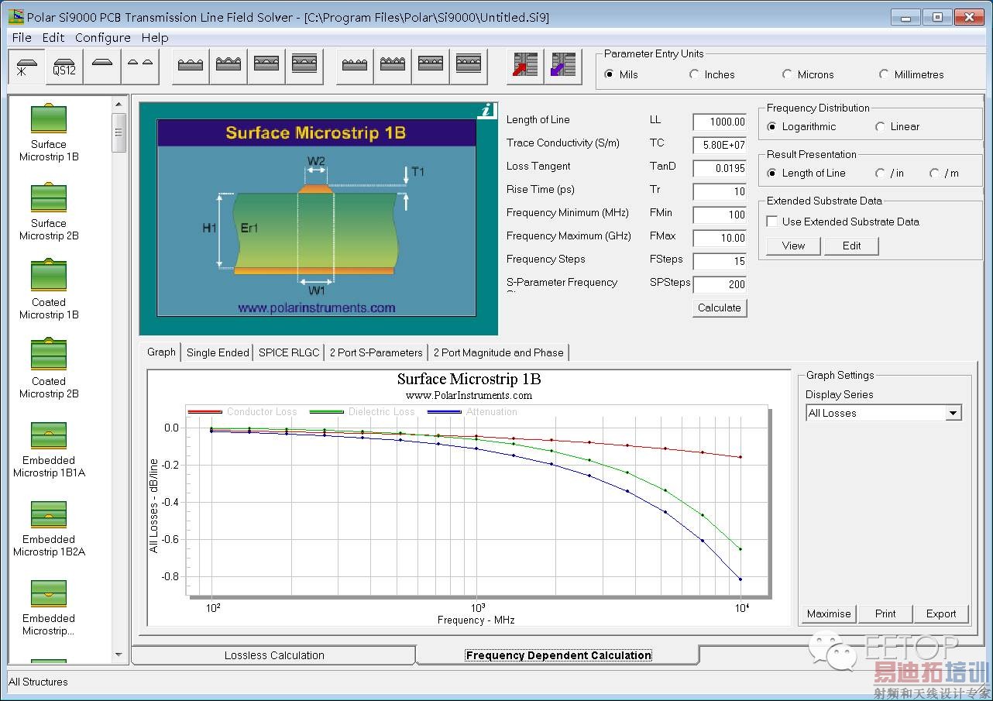Enable Use Extended Substrate Data checkbox
The width and height of the screenshot is (993, 701).
(x=772, y=222)
